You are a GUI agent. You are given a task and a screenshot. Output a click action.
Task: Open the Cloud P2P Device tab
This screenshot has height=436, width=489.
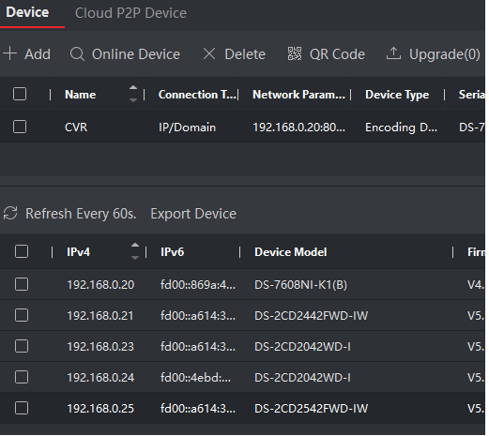(130, 13)
